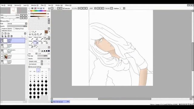This screenshot has height=109, width=194.
Task: Expand the Advanced Settings section
Action: pyautogui.click(x=29, y=67)
